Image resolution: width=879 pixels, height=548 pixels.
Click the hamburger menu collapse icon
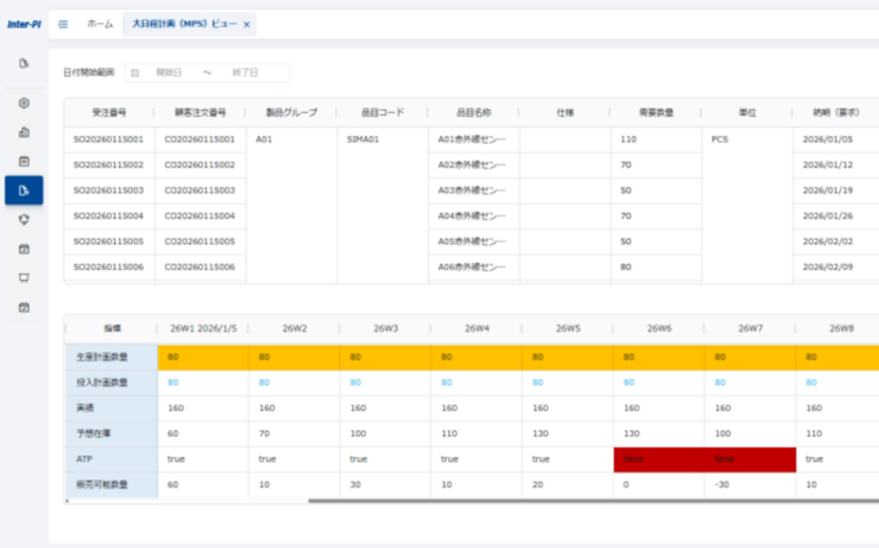pos(63,24)
